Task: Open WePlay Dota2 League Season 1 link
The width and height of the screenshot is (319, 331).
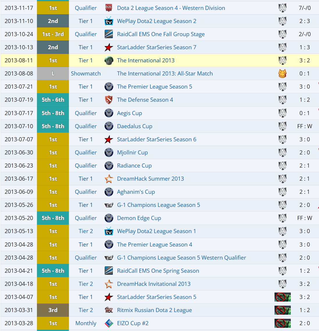Action: [156, 231]
